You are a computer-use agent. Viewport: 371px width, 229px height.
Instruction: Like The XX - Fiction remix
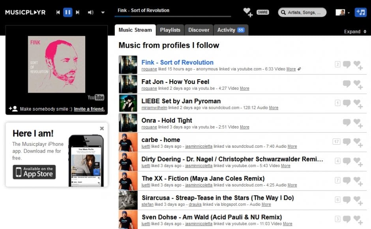[x=358, y=181]
